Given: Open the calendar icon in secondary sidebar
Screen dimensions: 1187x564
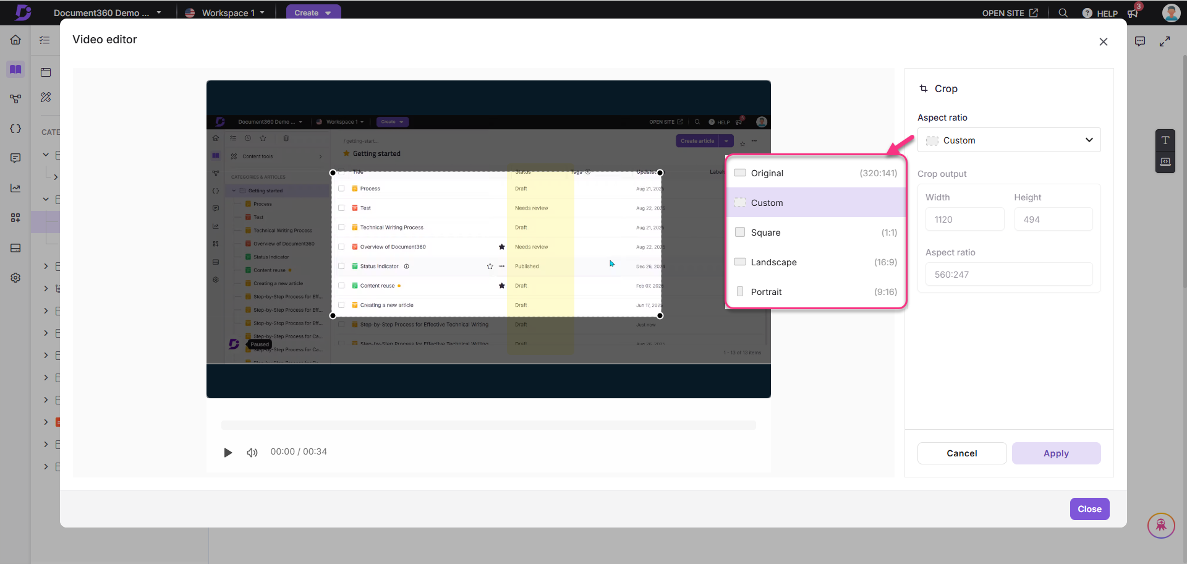Looking at the screenshot, I should point(46,72).
